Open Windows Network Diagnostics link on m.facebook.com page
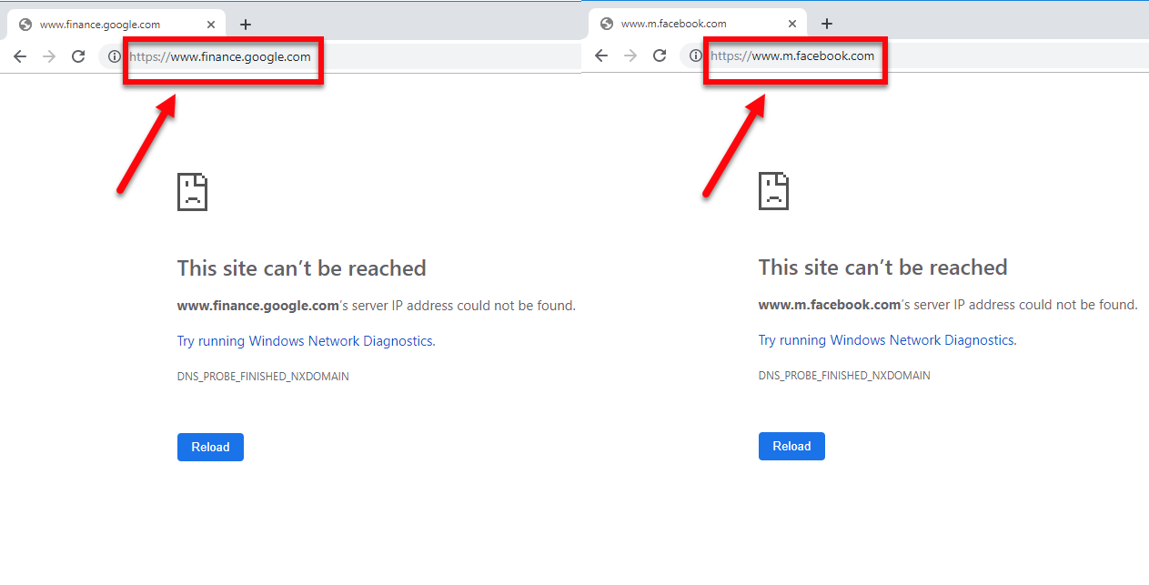Image resolution: width=1149 pixels, height=585 pixels. [x=886, y=340]
